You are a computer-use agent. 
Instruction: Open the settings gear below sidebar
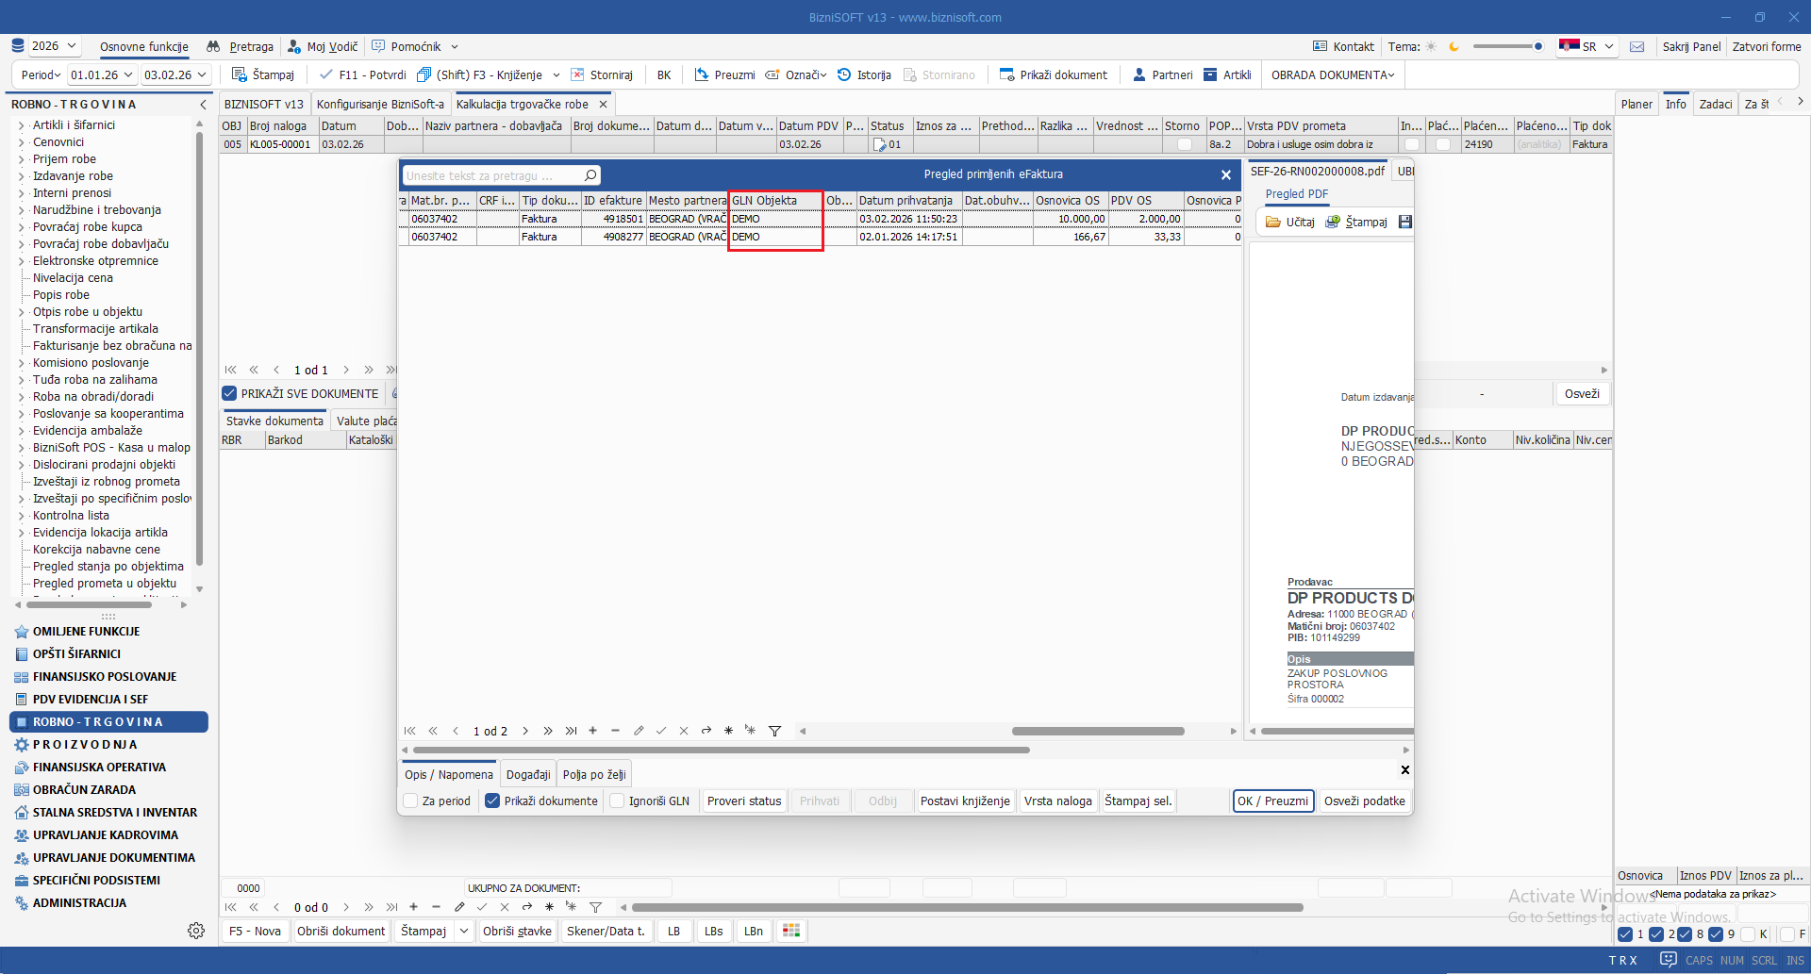(196, 931)
